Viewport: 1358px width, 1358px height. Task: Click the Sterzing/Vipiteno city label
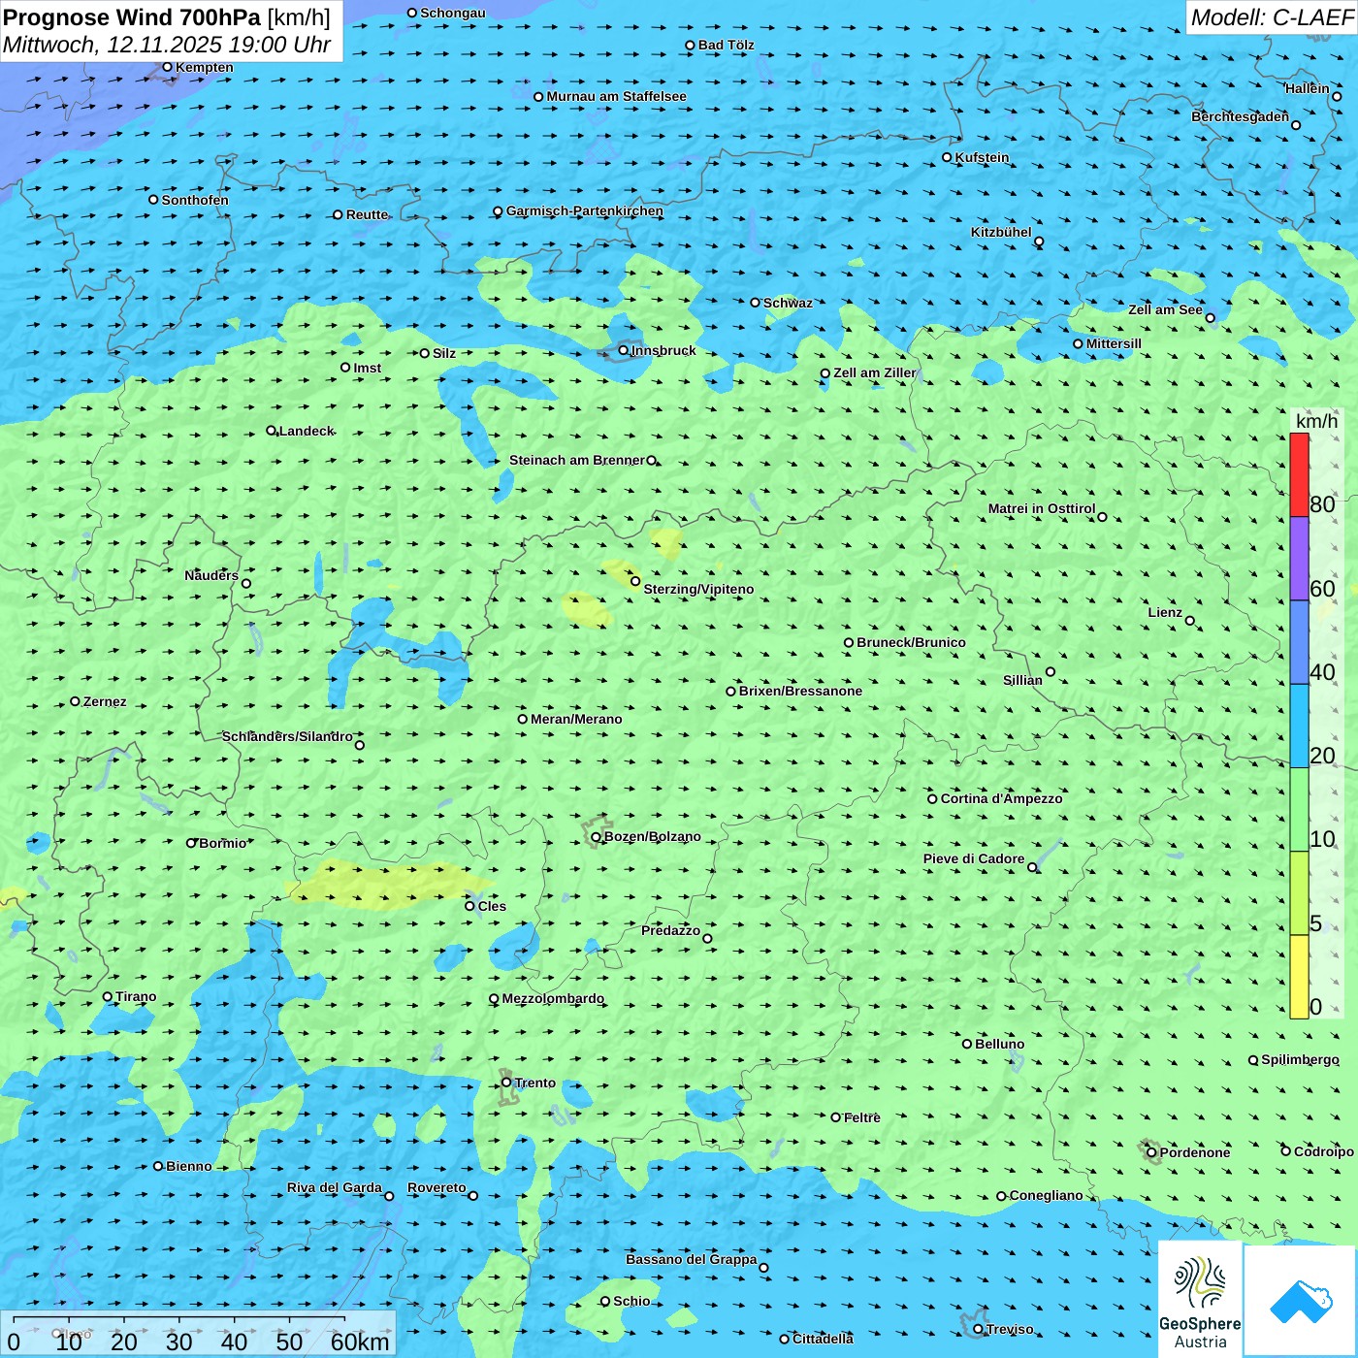point(698,589)
